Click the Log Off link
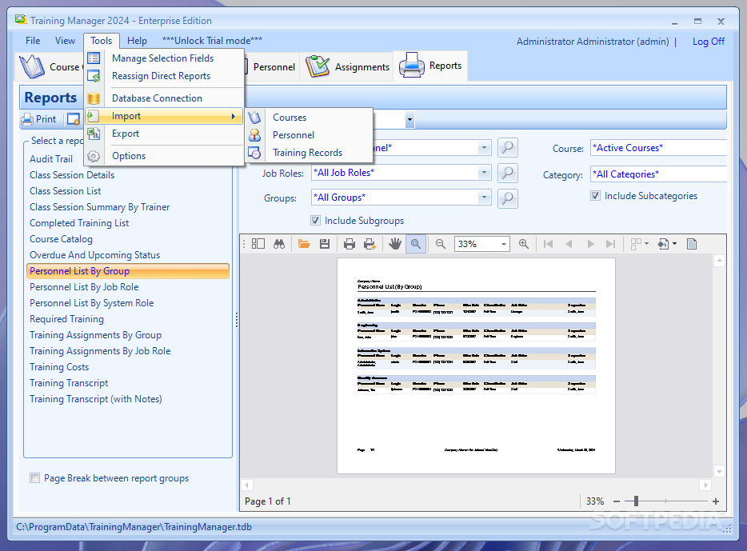 coord(709,42)
